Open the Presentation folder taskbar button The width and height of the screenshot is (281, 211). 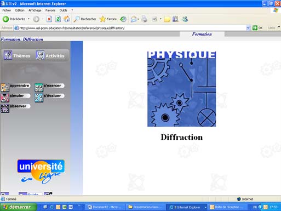pos(145,207)
